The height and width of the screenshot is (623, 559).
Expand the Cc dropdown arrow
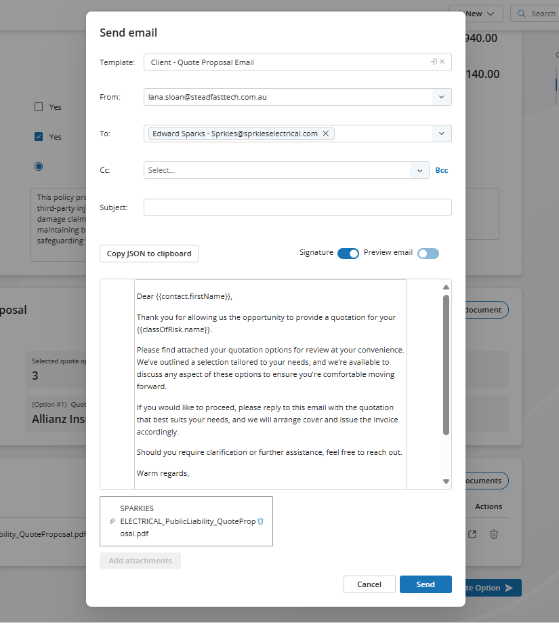pos(420,170)
